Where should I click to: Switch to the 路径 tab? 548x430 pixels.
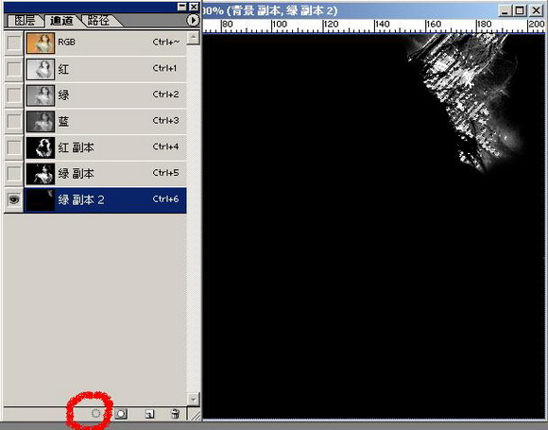pos(98,21)
